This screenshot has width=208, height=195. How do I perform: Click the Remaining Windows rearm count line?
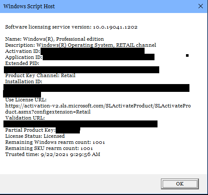(x=55, y=142)
